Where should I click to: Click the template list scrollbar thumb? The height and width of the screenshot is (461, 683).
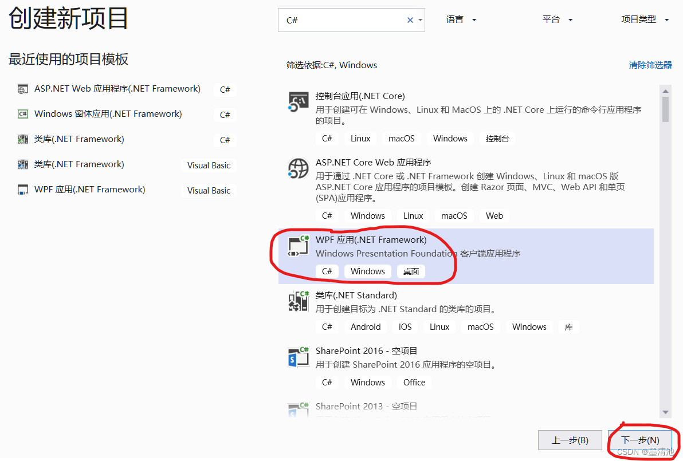pos(665,109)
